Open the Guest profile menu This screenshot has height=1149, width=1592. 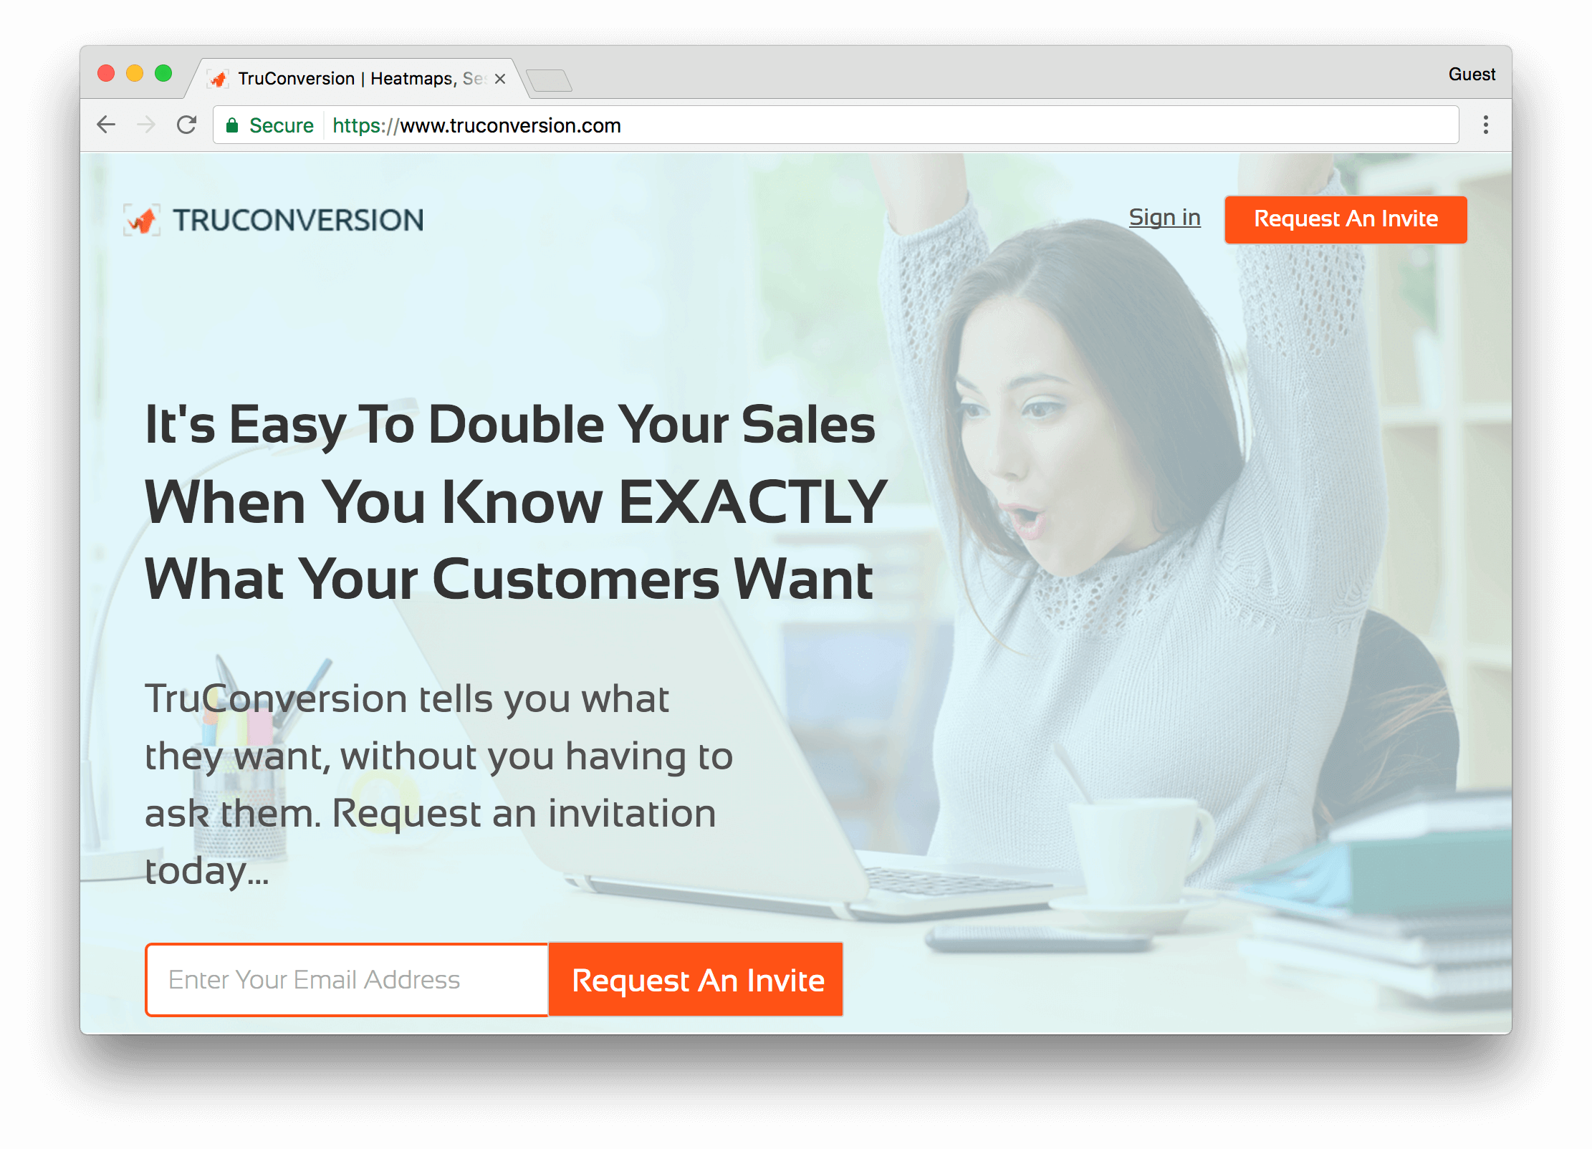coord(1472,74)
